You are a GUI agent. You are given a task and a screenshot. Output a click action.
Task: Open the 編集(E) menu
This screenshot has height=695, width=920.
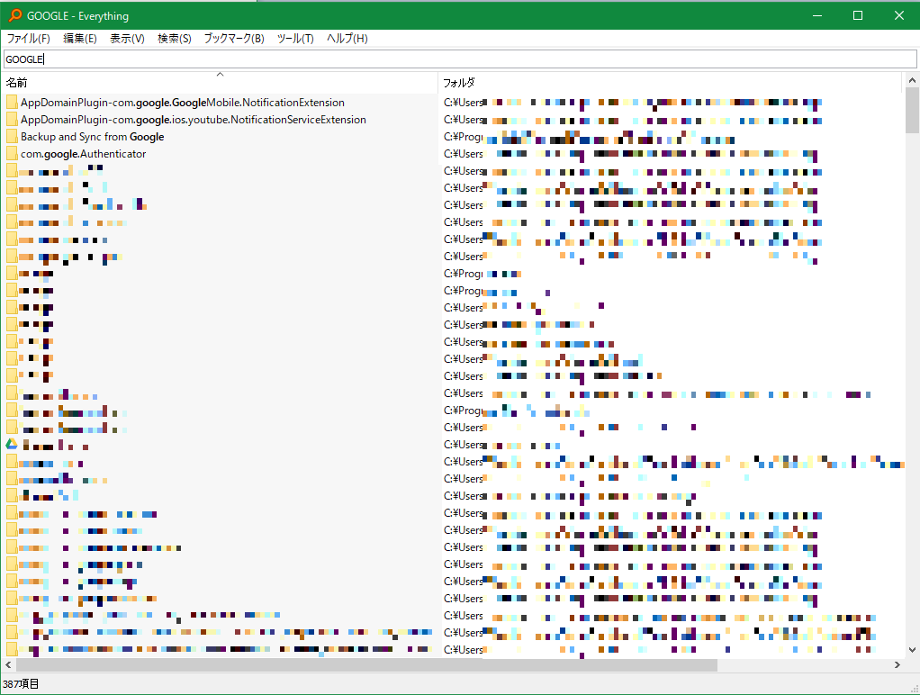[x=80, y=39]
